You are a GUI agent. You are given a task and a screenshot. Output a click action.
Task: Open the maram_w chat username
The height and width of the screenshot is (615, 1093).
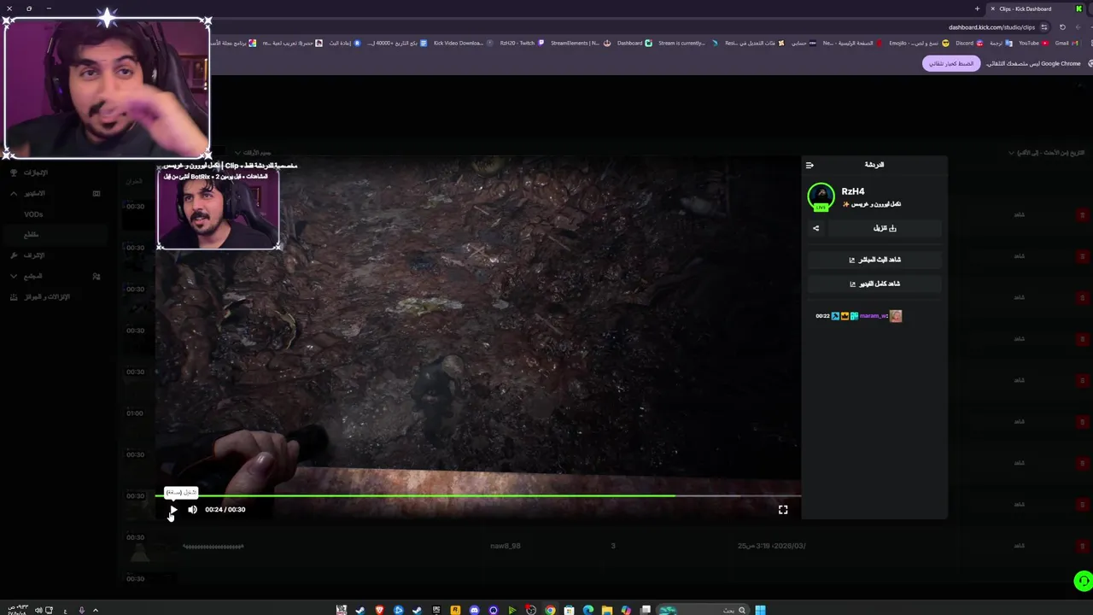[x=874, y=316]
